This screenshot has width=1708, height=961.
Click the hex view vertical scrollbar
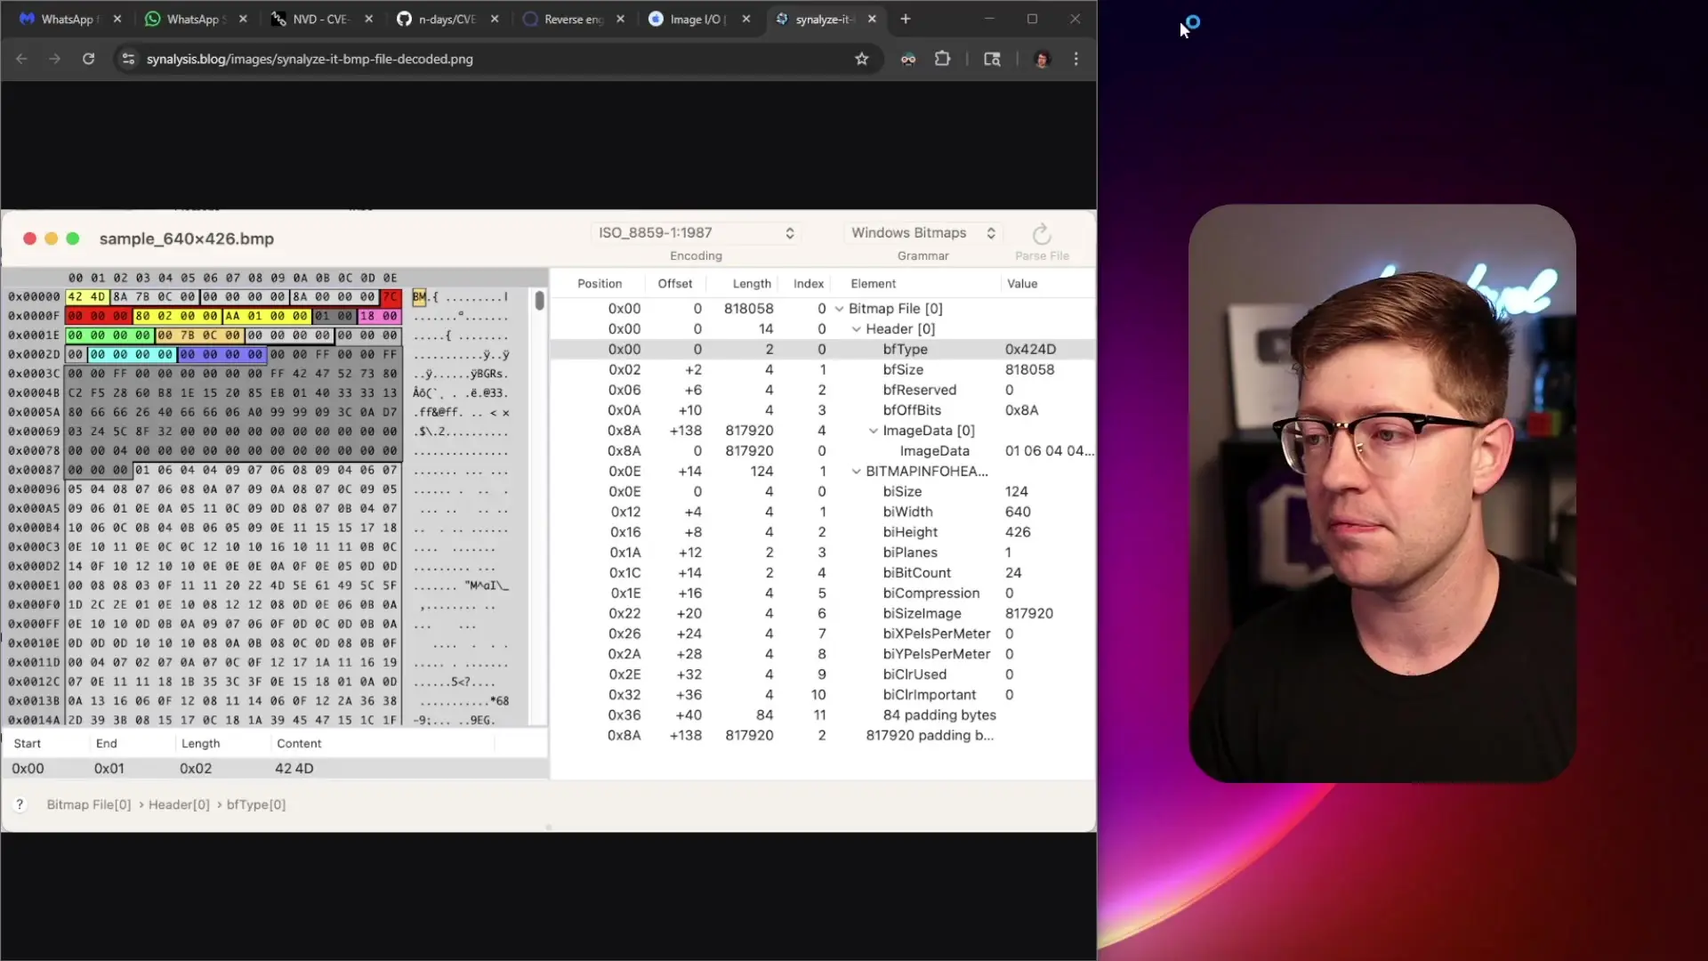click(x=539, y=301)
